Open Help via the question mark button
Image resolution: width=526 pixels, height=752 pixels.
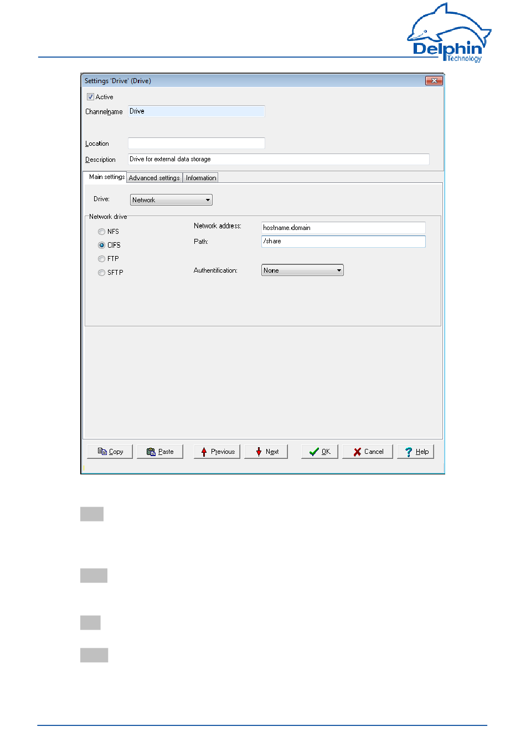click(416, 452)
